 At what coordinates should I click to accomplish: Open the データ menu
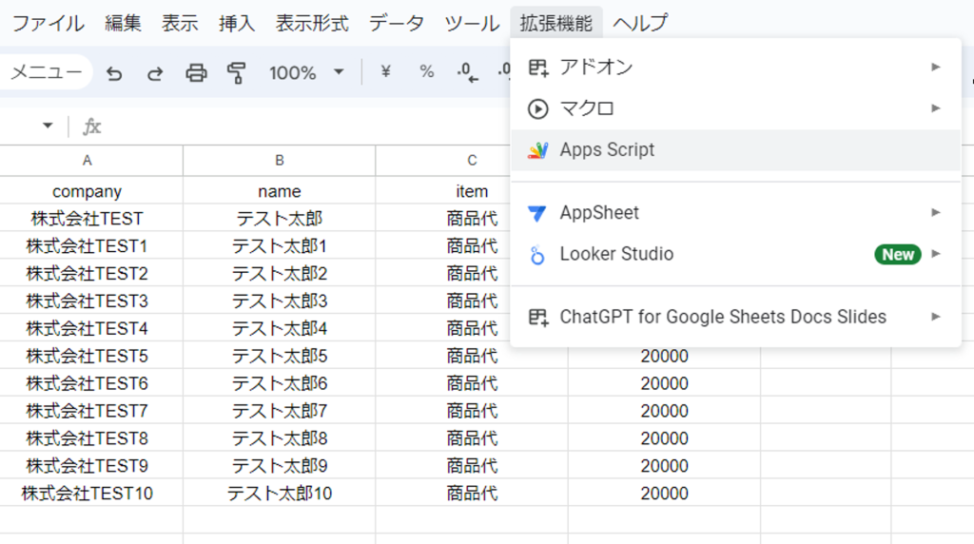(x=396, y=23)
